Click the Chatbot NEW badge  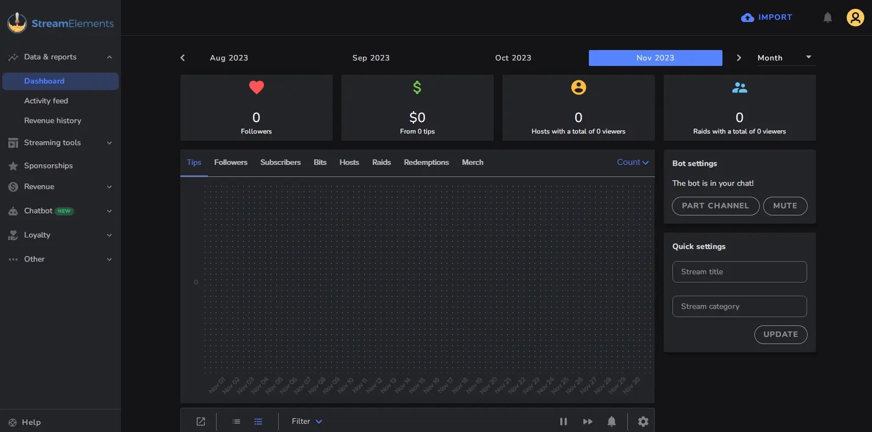(64, 211)
